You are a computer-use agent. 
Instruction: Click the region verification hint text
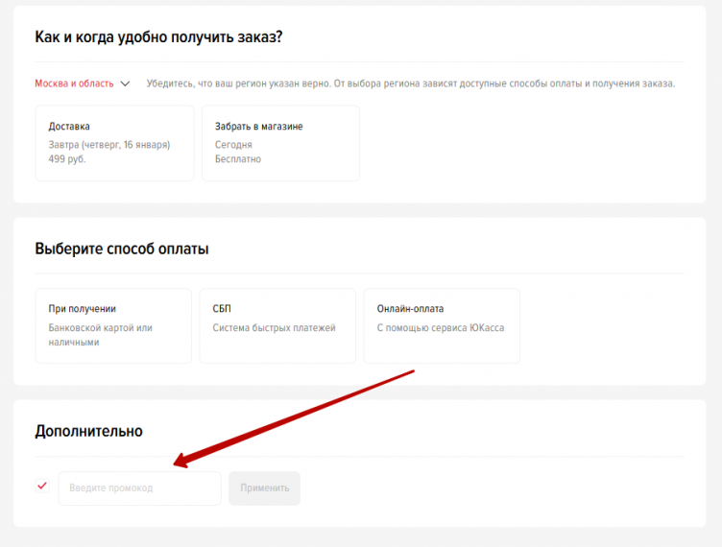click(x=410, y=83)
